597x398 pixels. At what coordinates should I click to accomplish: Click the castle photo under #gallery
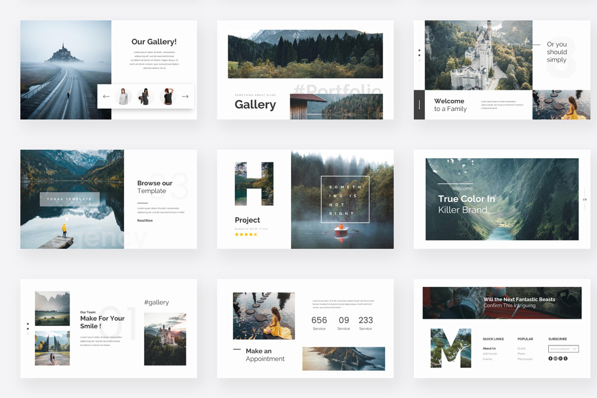(x=165, y=339)
